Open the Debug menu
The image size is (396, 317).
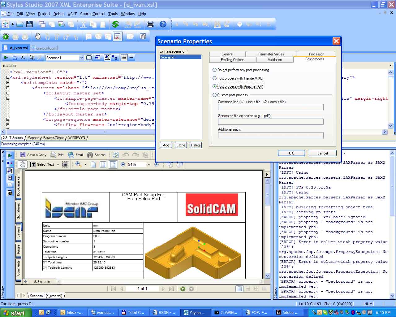[x=59, y=14]
